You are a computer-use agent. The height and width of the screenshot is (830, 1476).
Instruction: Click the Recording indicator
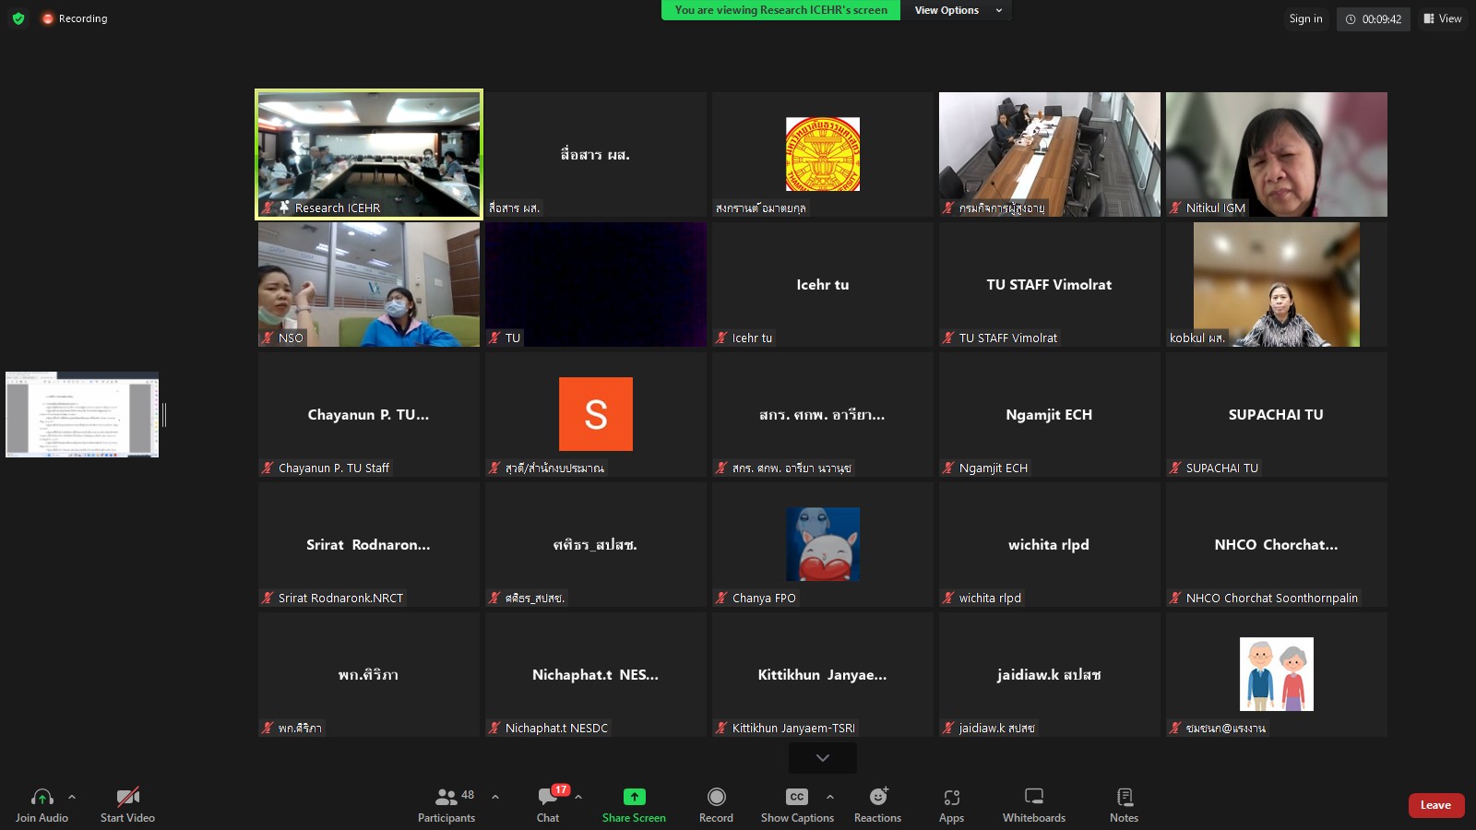tap(75, 18)
